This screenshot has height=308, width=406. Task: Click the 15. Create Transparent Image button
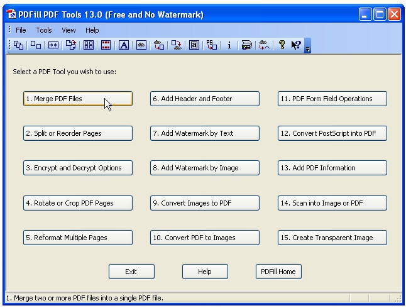click(x=332, y=238)
